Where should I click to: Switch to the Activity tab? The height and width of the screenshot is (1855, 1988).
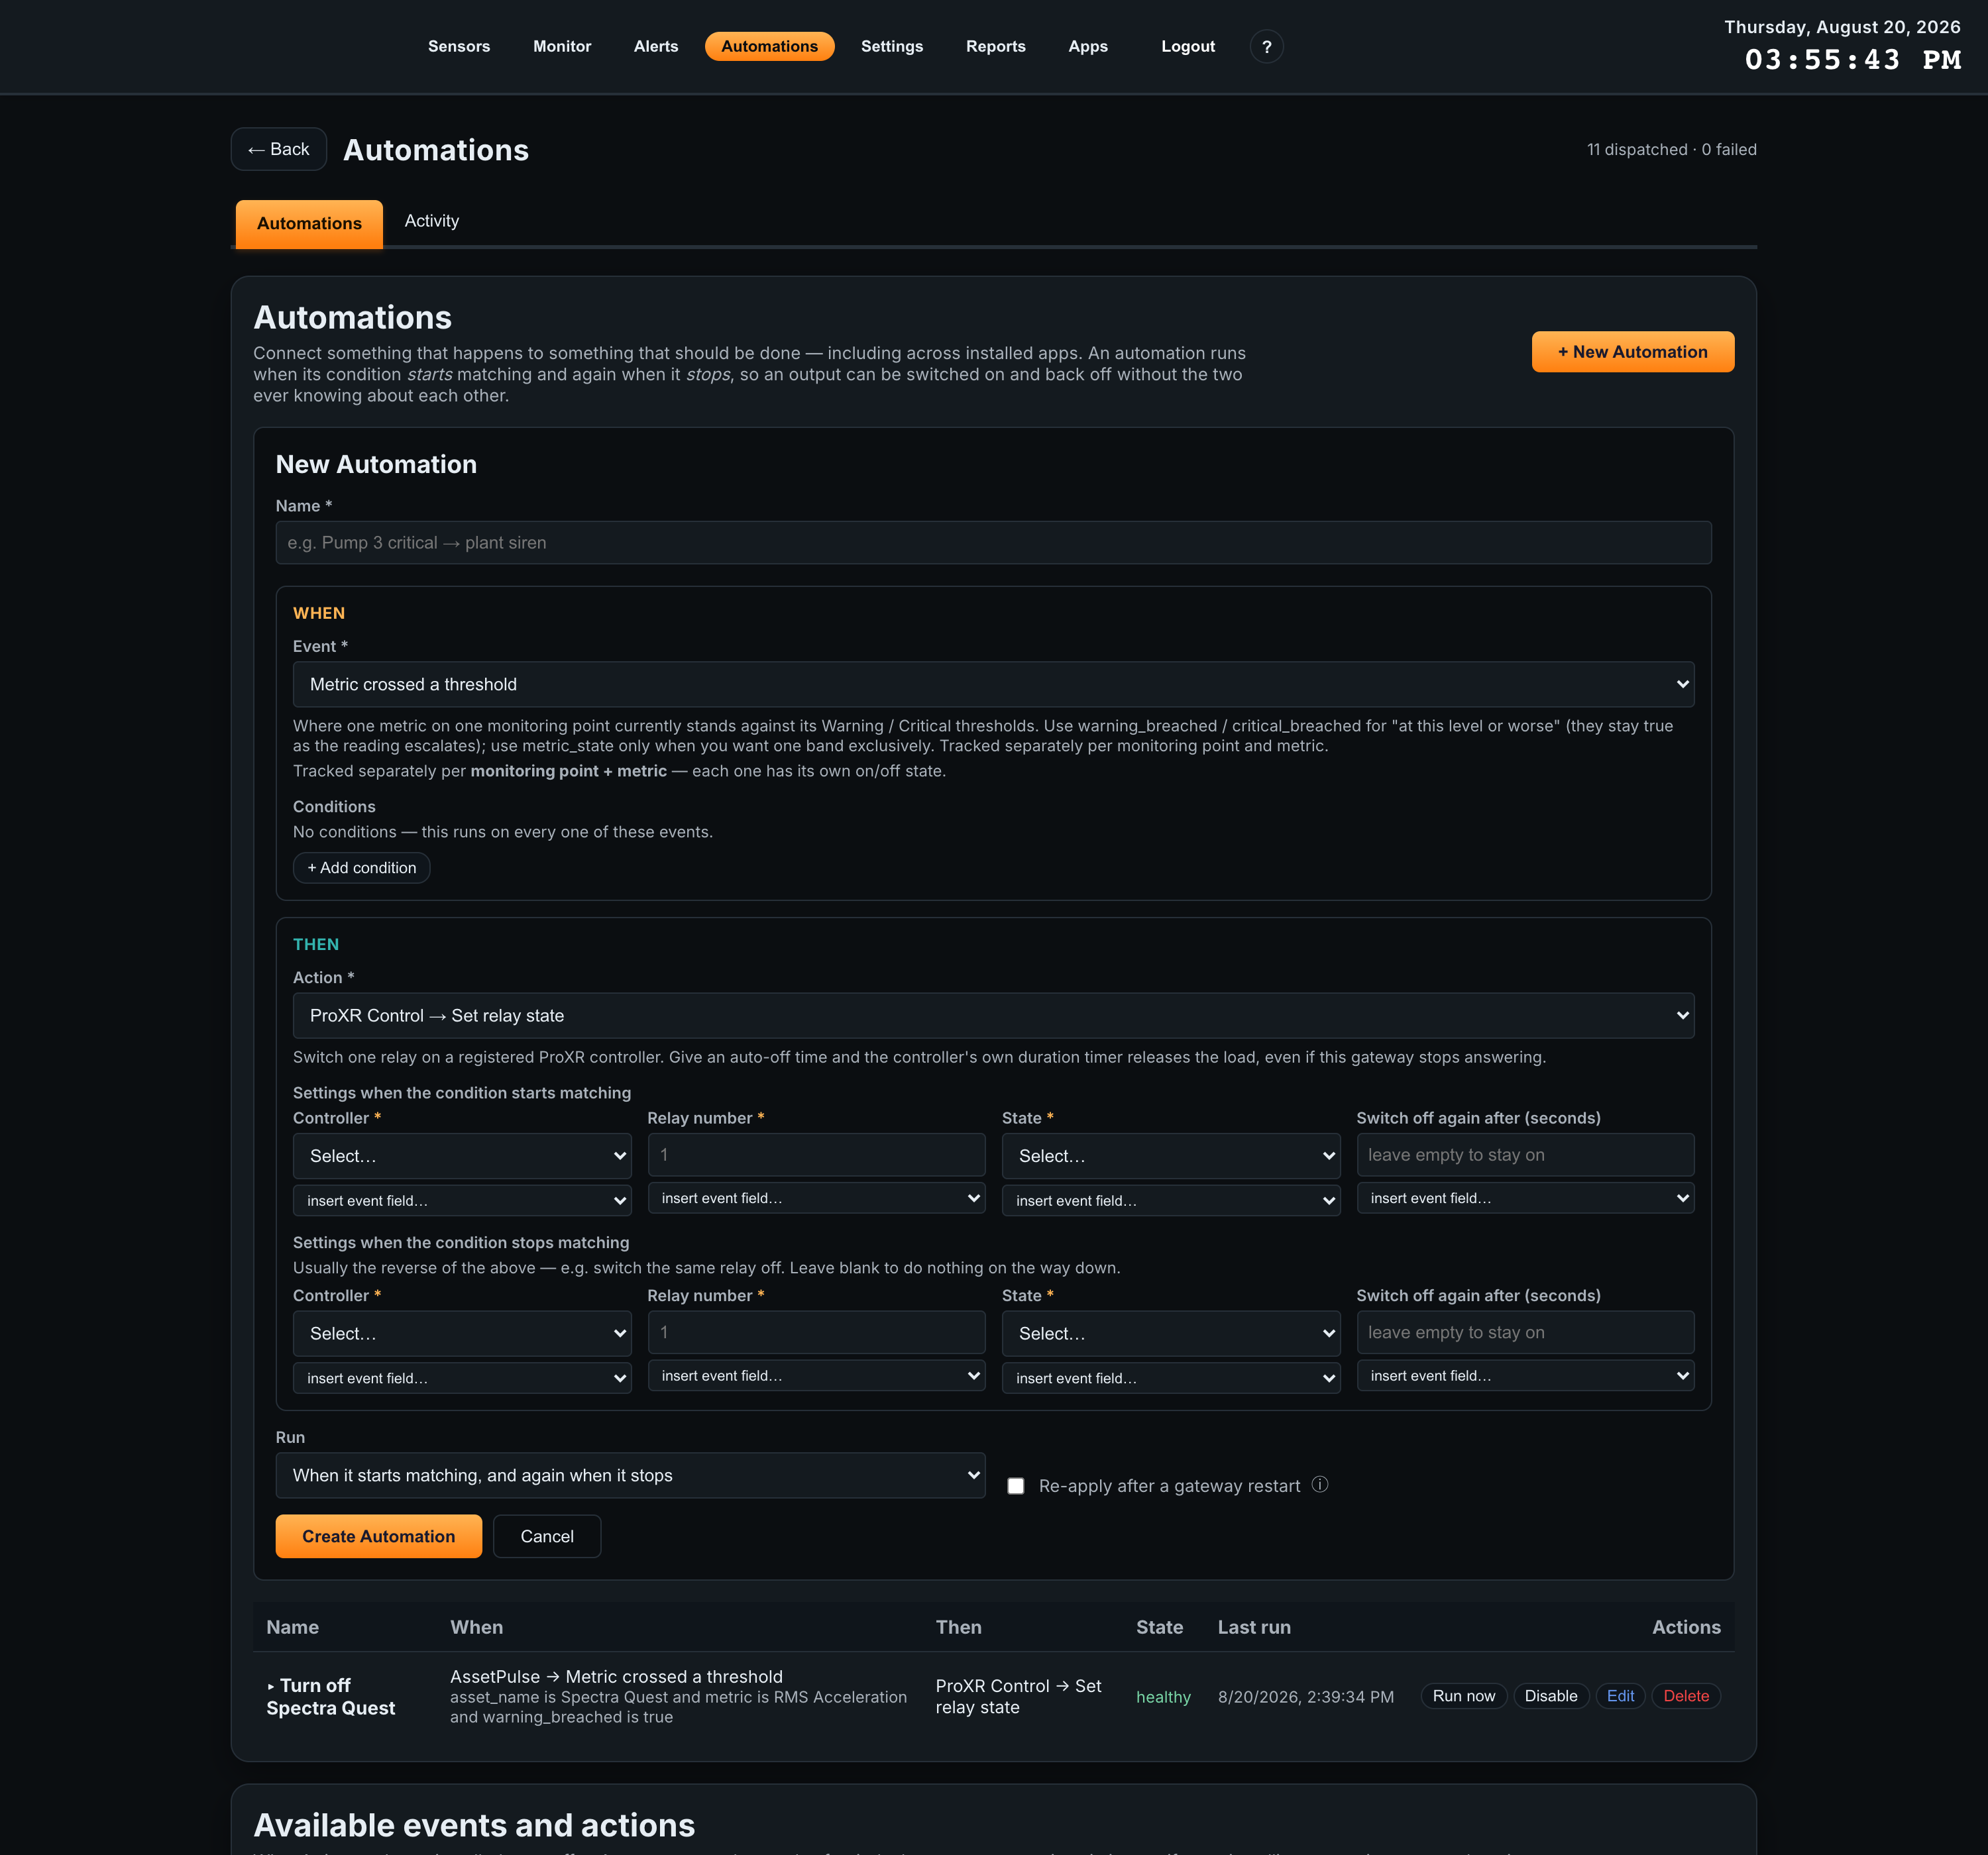pyautogui.click(x=432, y=221)
